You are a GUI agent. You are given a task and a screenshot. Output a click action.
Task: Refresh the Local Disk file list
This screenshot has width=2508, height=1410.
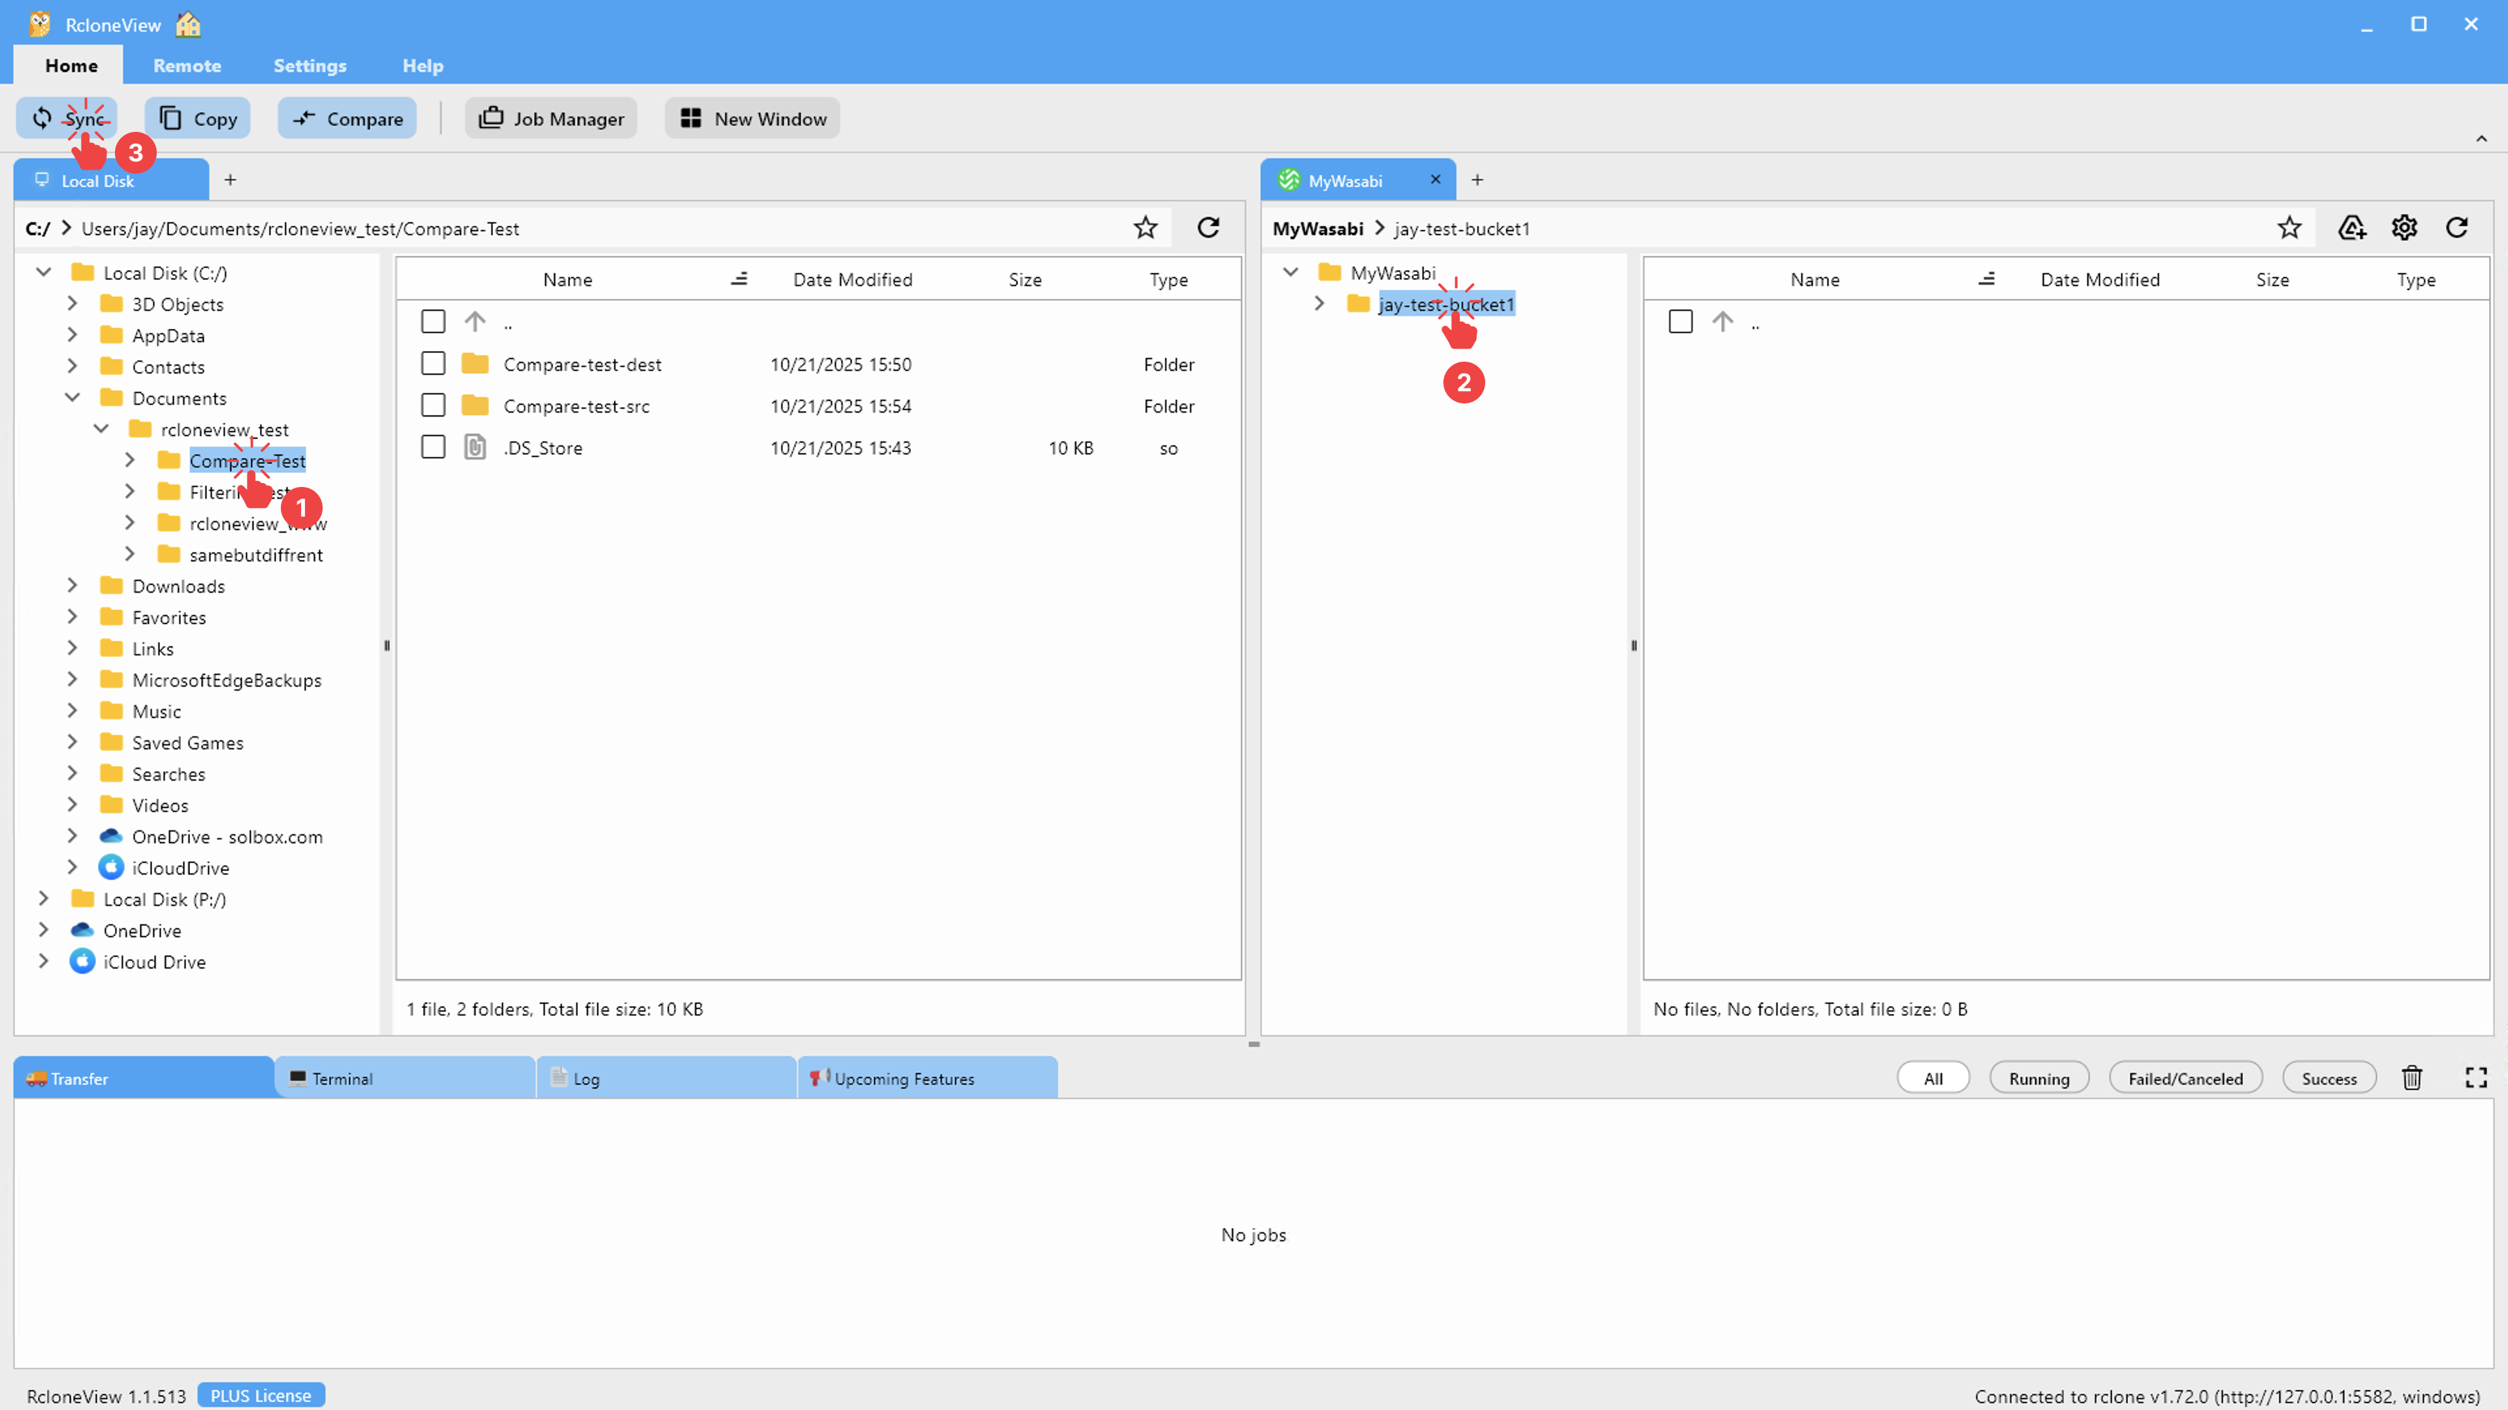1208,228
